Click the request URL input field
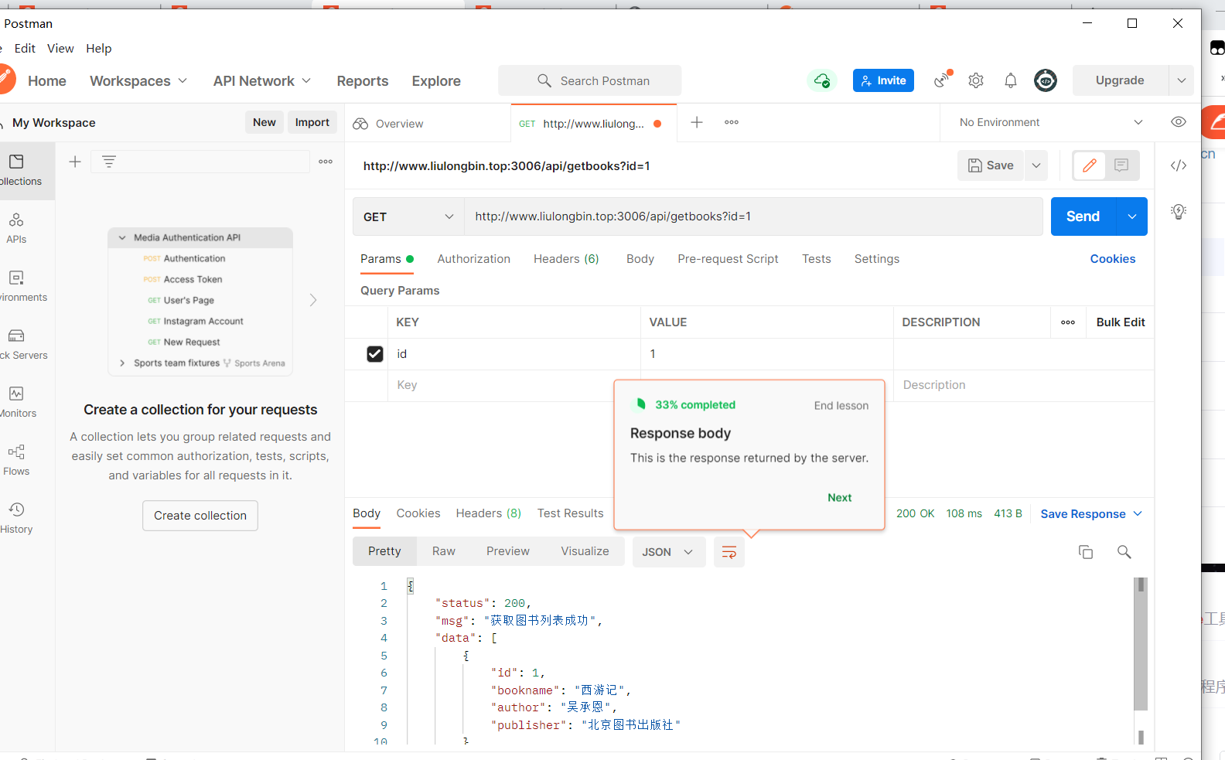The image size is (1225, 760). tap(753, 216)
